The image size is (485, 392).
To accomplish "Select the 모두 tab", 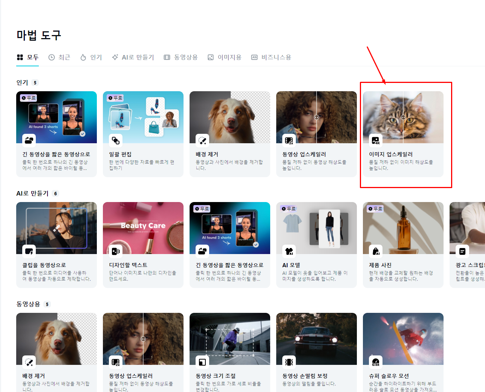I will pyautogui.click(x=28, y=57).
